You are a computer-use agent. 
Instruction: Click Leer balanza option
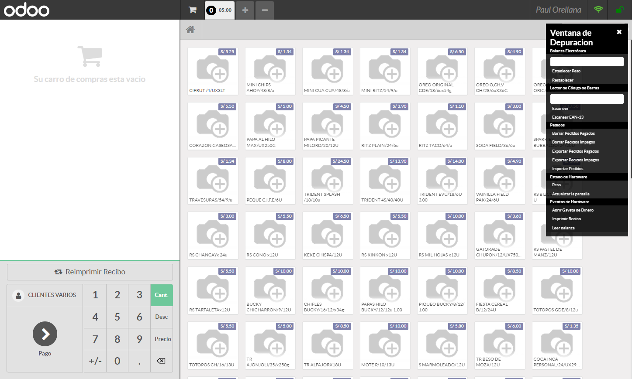point(563,228)
